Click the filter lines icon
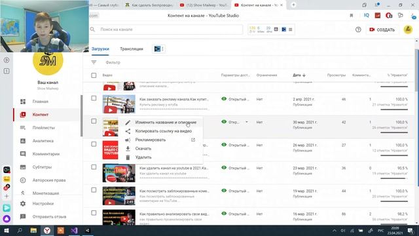This screenshot has height=236, width=419. (x=94, y=62)
